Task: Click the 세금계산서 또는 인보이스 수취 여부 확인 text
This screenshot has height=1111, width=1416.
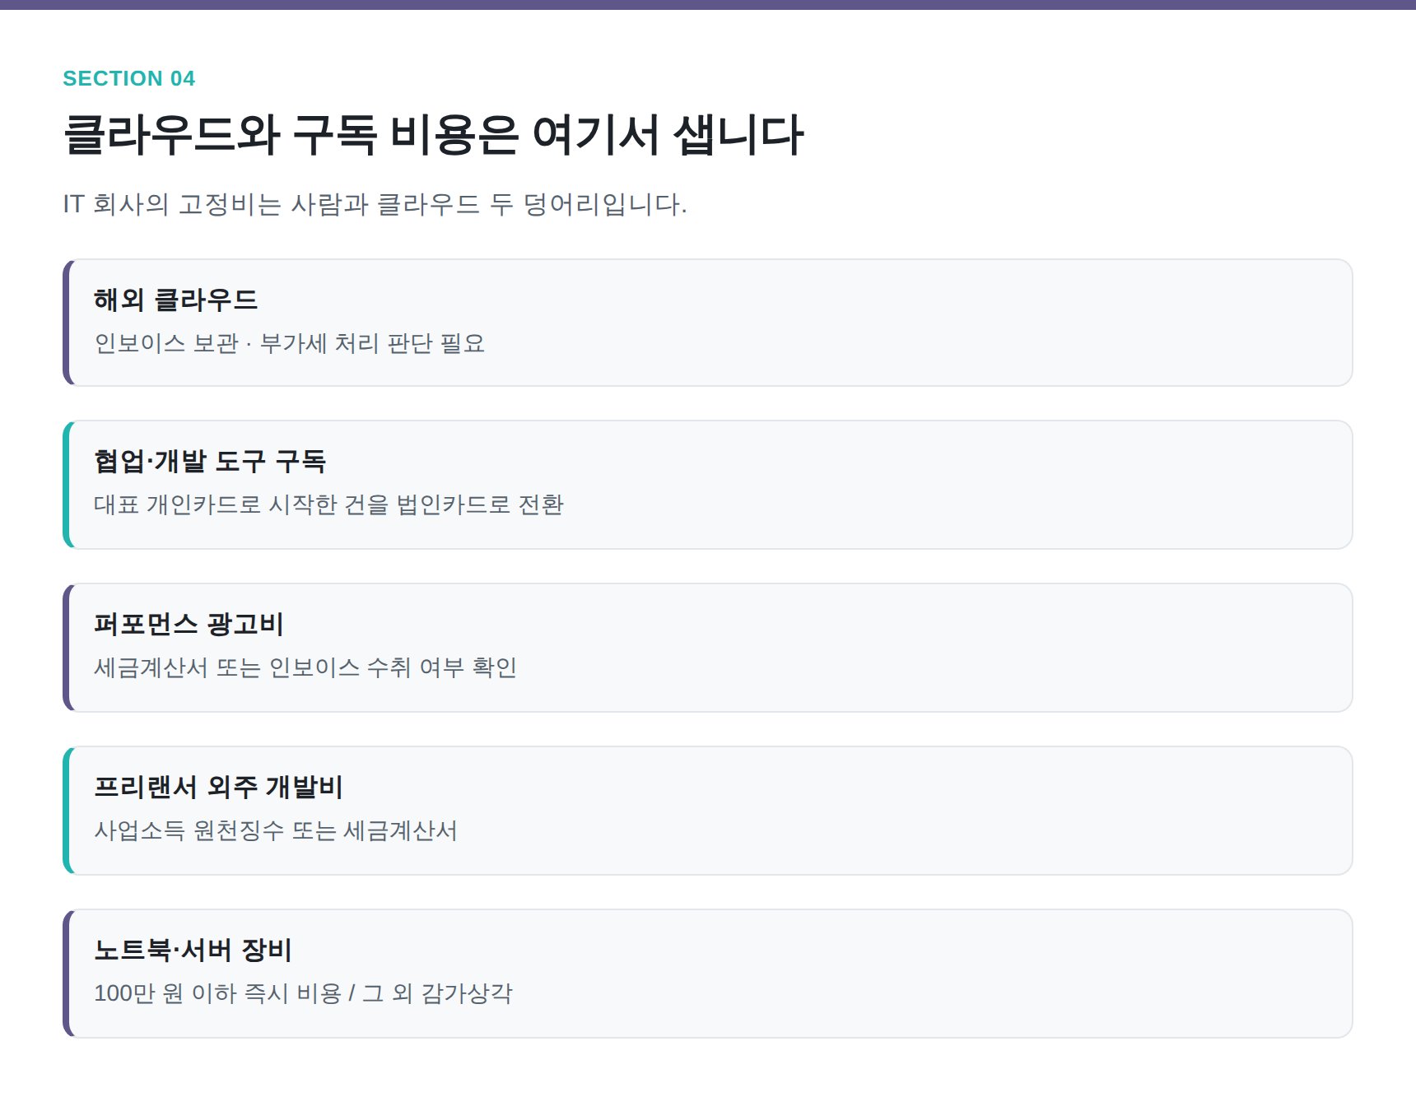Action: coord(305,667)
